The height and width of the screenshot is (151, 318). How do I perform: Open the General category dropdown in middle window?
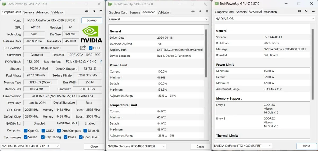(158, 19)
